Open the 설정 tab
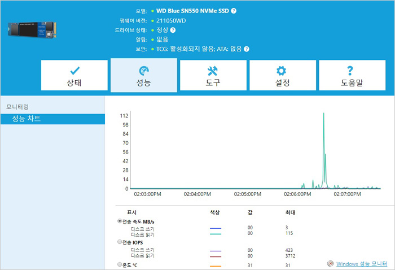Image resolution: width=395 pixels, height=270 pixels. 283,75
